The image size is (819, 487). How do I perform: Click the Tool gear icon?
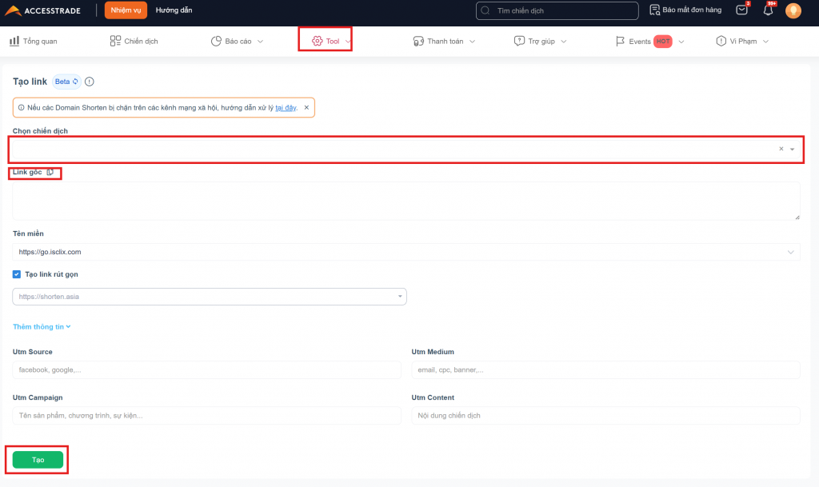(317, 41)
